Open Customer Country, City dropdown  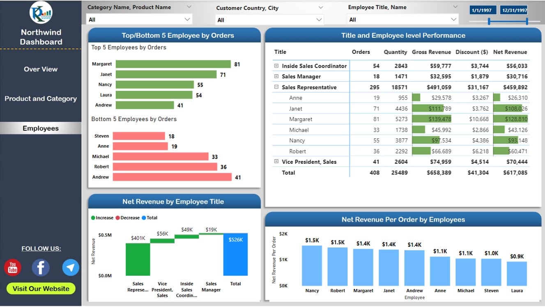[x=269, y=20]
